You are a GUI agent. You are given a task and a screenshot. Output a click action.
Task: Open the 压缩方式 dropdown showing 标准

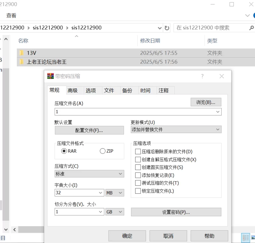(89, 174)
